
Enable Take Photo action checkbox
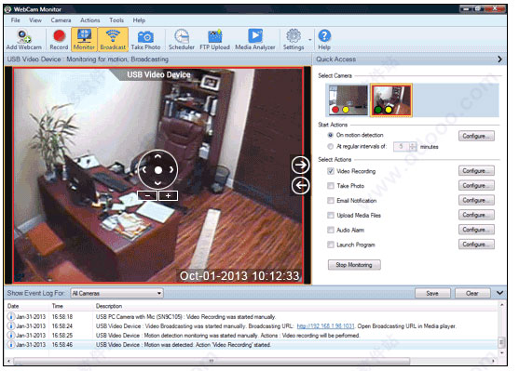(331, 186)
